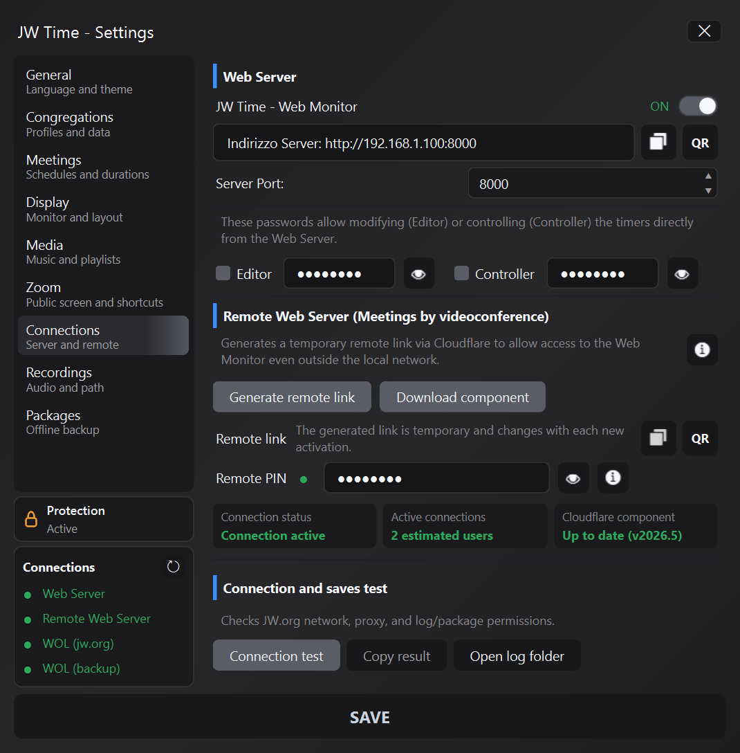740x753 pixels.
Task: Click the Connection status card
Action: 295,526
